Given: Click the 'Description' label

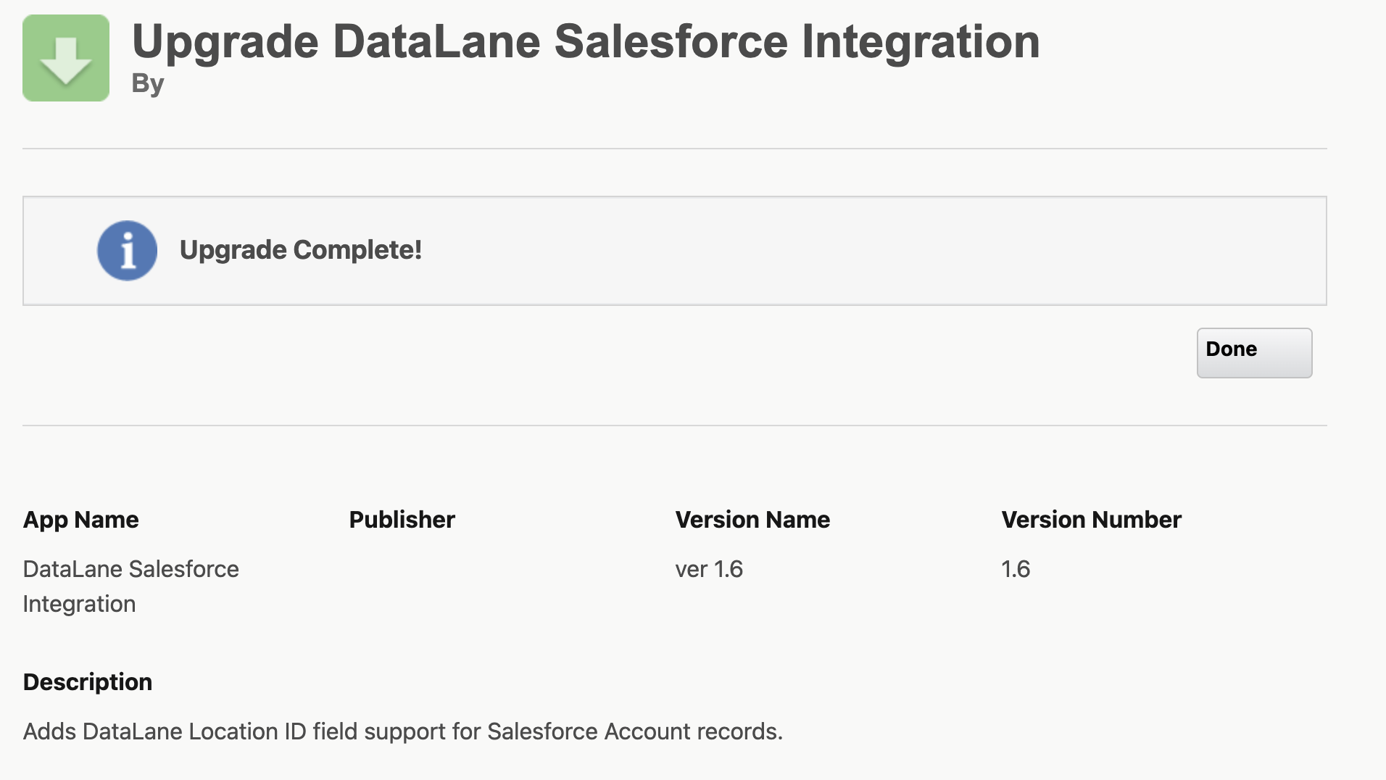Looking at the screenshot, I should (x=88, y=682).
